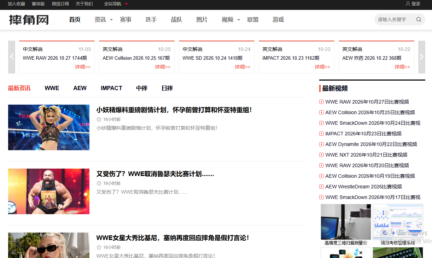Open the 联盟 navigation item
This screenshot has width=432, height=258.
point(253,20)
